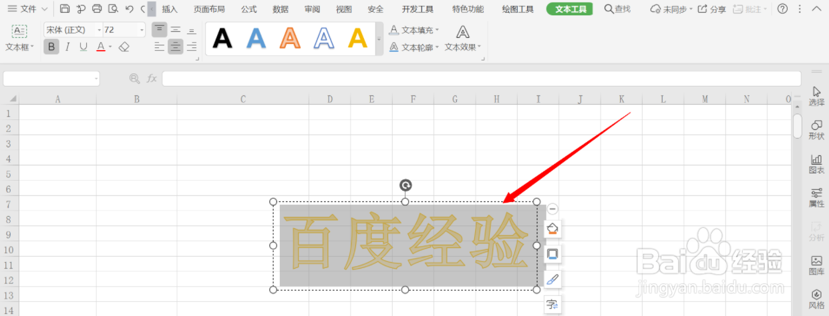Screen dimensions: 829x316
Task: Apply the yellow WordArt style
Action: coord(358,39)
